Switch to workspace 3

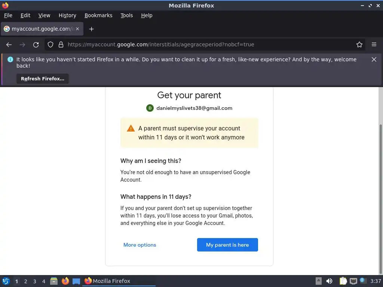(x=35, y=281)
